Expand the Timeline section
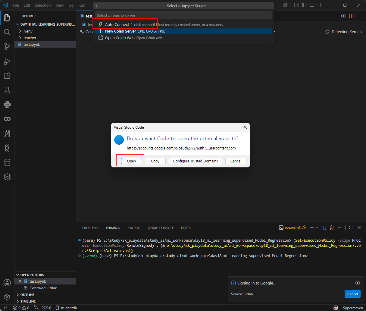 point(45,301)
